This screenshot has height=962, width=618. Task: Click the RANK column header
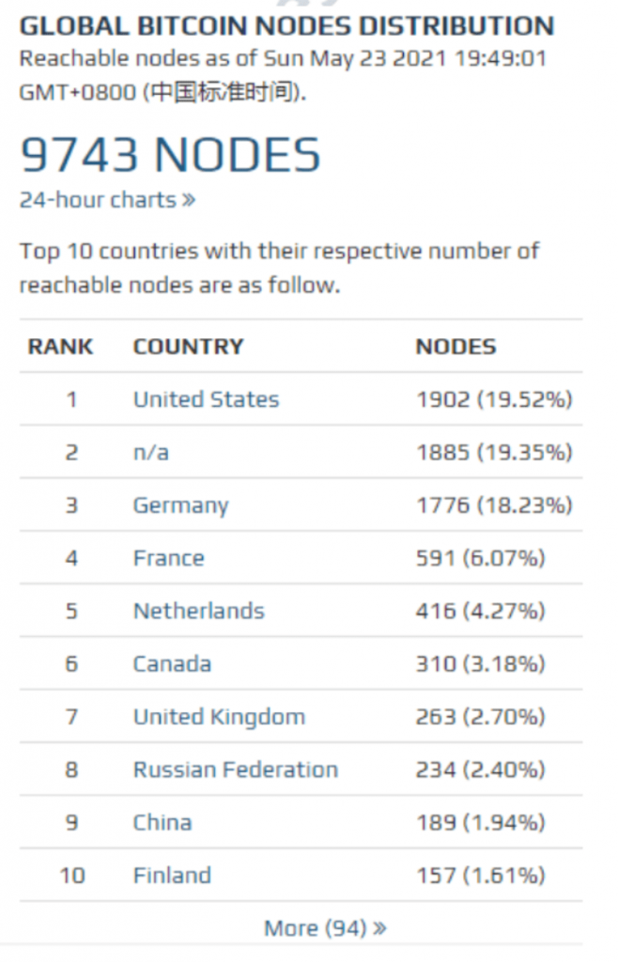[x=60, y=347]
